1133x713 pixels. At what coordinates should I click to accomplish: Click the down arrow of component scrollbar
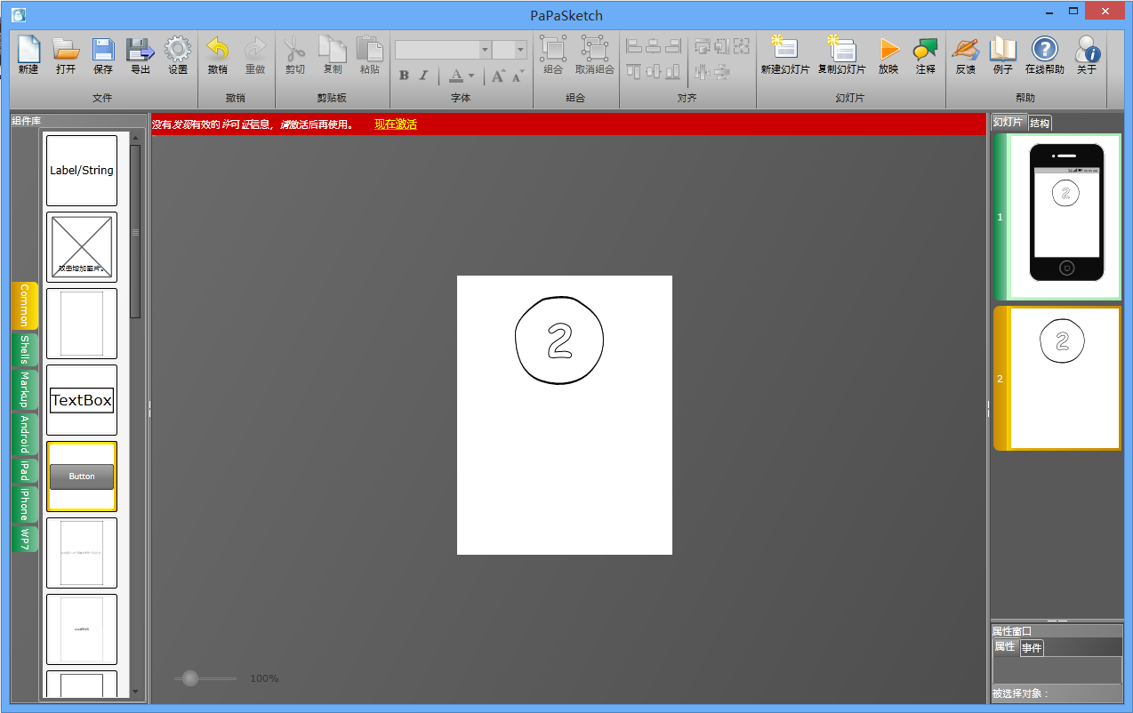pyautogui.click(x=135, y=691)
